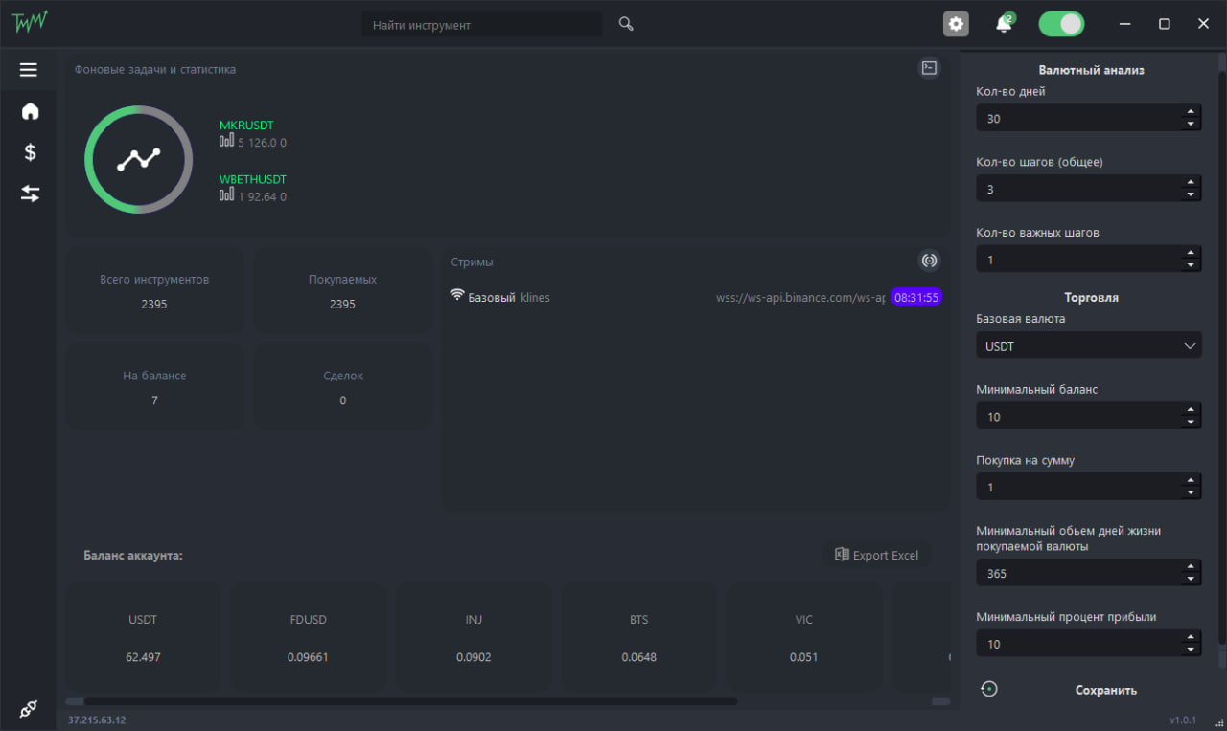
Task: Increase Кол-во важных шагов value
Action: pos(1191,253)
